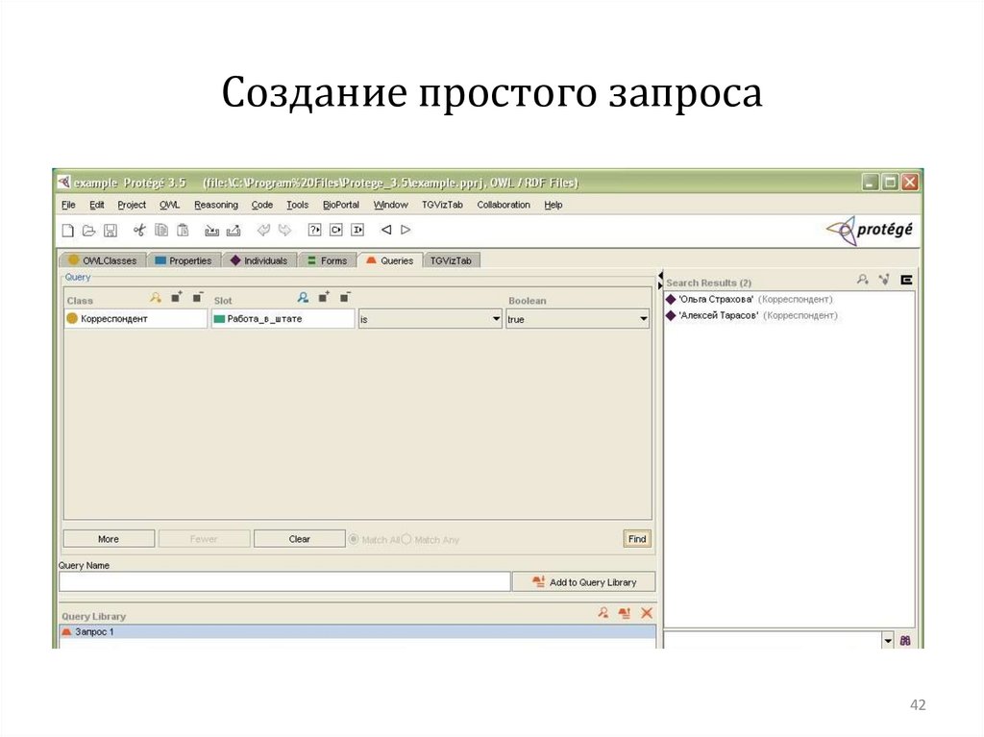Open the Project menu
Screen dimensions: 984x737
tap(132, 205)
